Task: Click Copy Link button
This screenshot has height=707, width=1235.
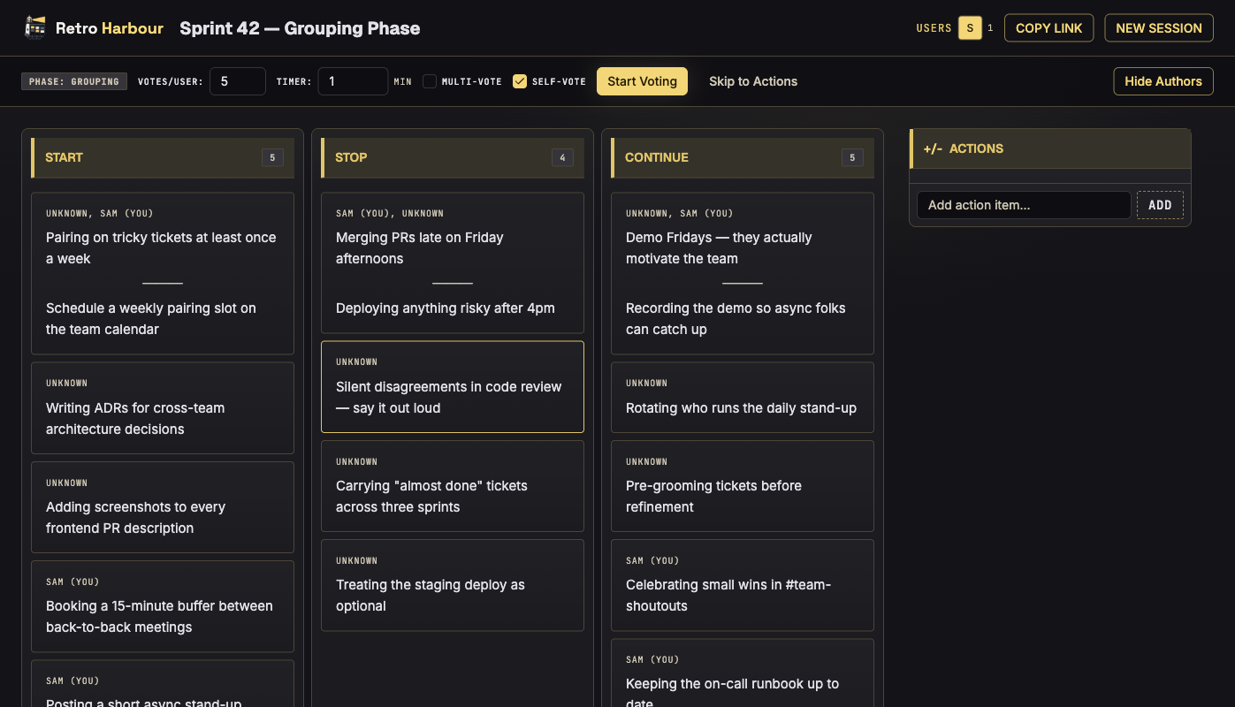Action: [x=1048, y=28]
